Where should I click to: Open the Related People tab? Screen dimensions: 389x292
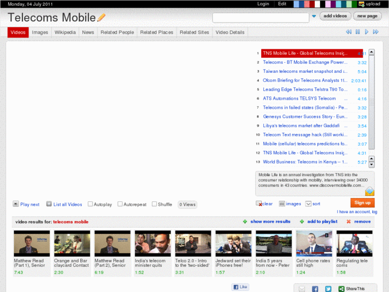click(x=117, y=32)
